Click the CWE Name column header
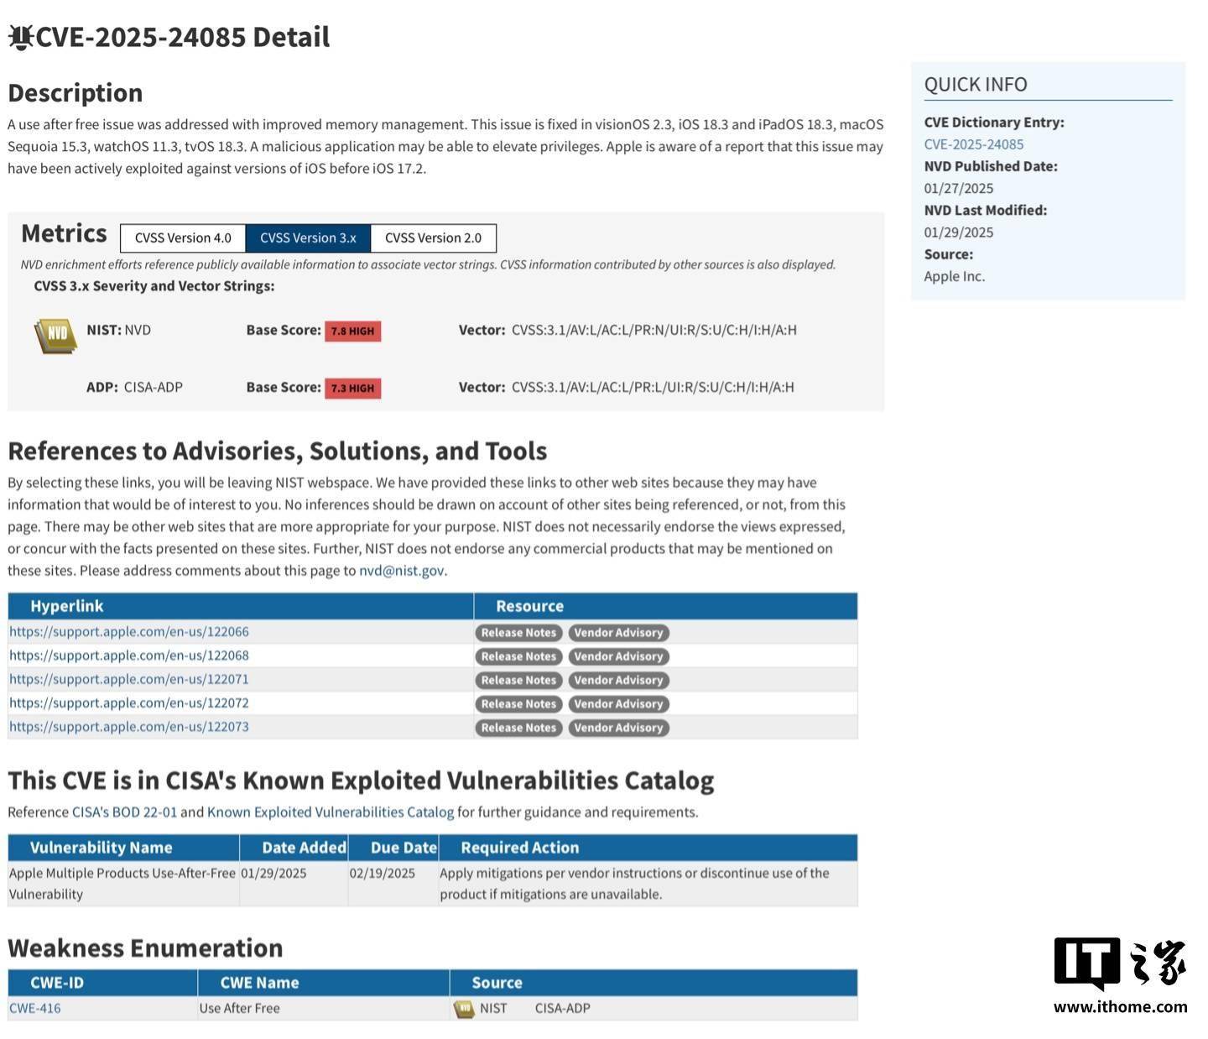Screen dimensions: 1208x1039 click(324, 983)
